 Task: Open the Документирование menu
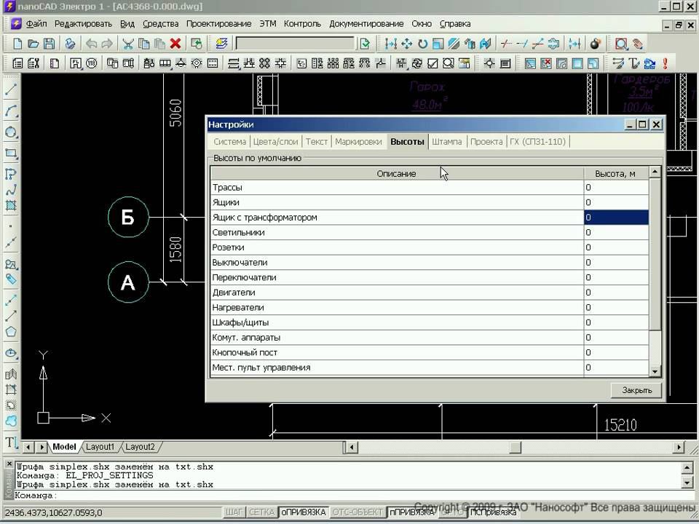point(366,23)
